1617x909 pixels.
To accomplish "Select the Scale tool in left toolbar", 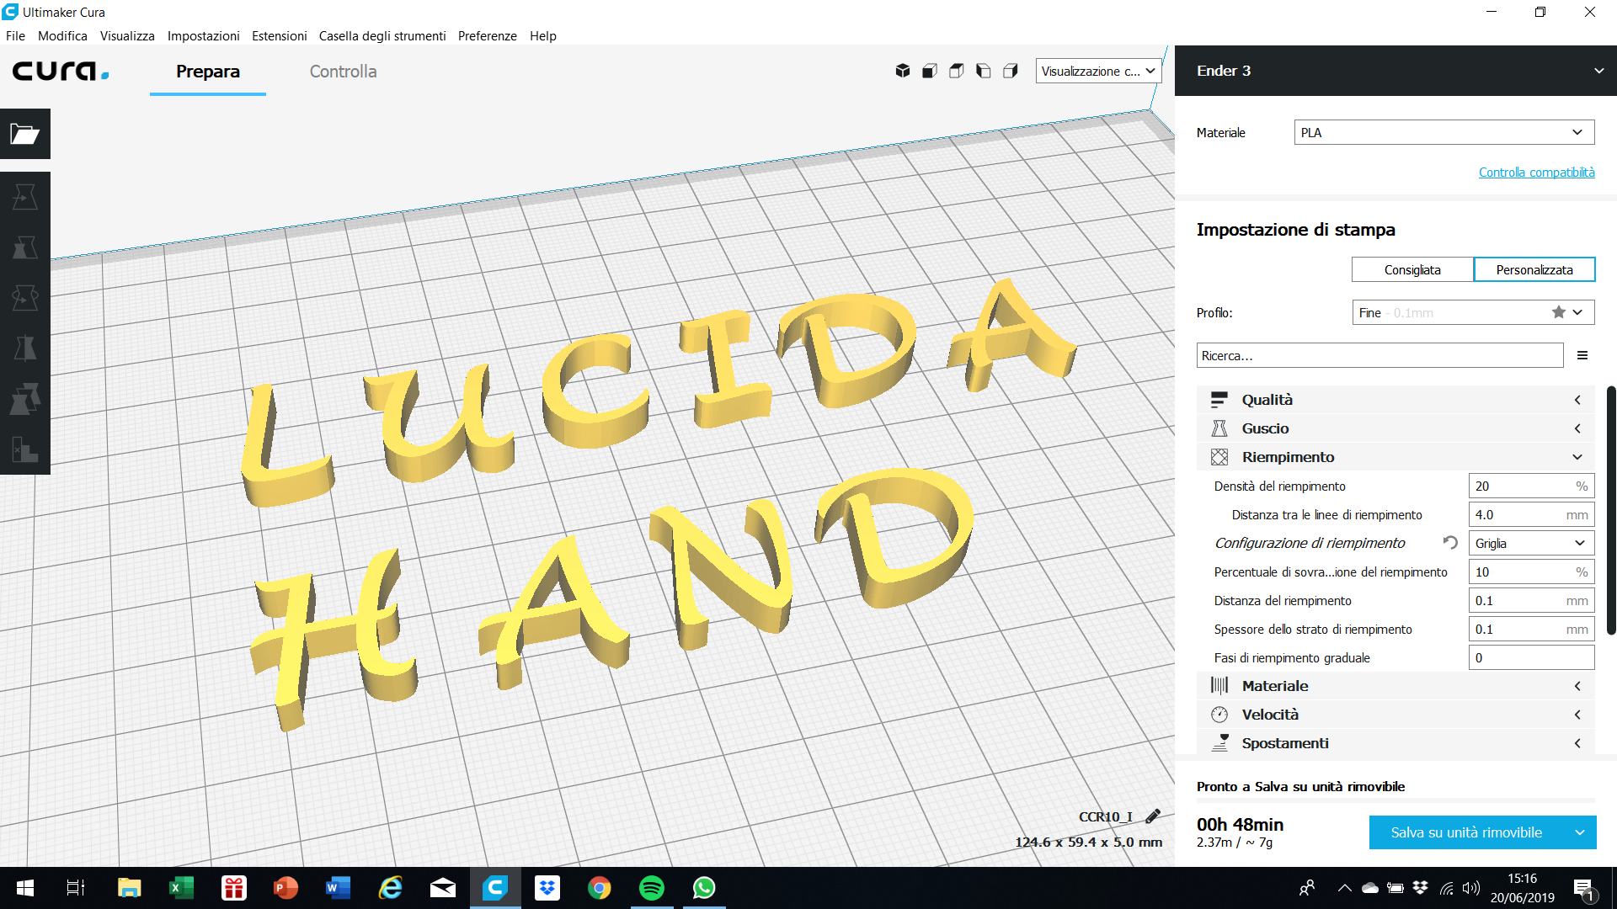I will coord(25,247).
